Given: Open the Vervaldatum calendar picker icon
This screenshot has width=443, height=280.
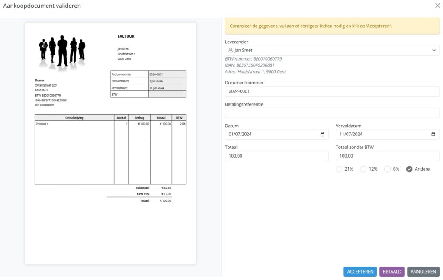Looking at the screenshot, I should [433, 135].
